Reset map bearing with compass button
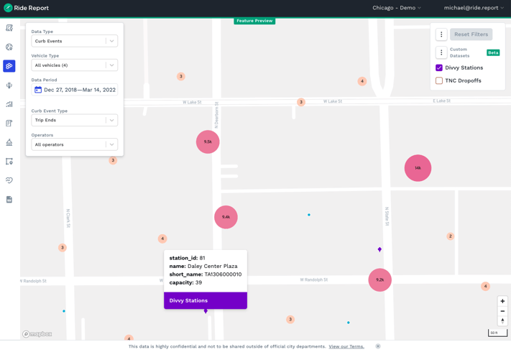The width and height of the screenshot is (511, 352). [502, 321]
